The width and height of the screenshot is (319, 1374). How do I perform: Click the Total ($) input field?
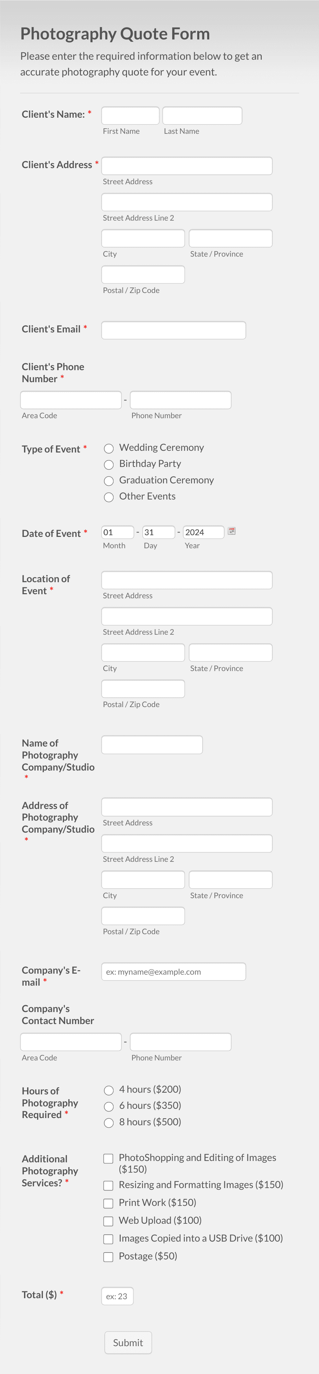coord(117,1295)
